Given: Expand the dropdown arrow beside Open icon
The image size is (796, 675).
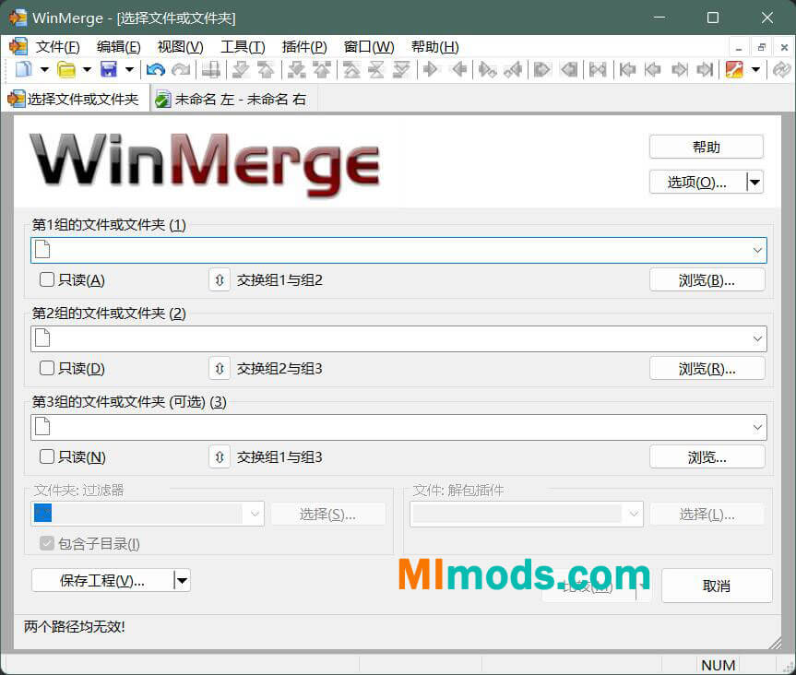Looking at the screenshot, I should point(87,69).
